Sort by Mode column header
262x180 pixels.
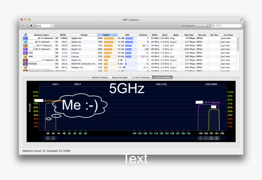176,35
